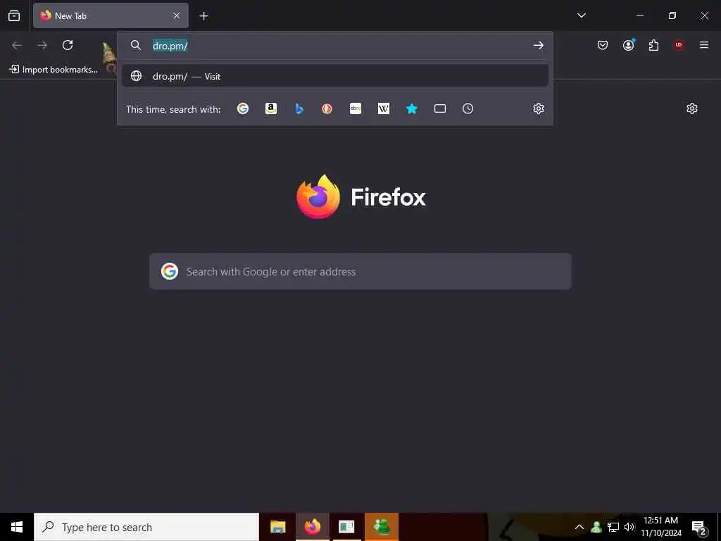This screenshot has width=721, height=541.
Task: Open the clock showing 12:51 AM
Action: click(660, 527)
